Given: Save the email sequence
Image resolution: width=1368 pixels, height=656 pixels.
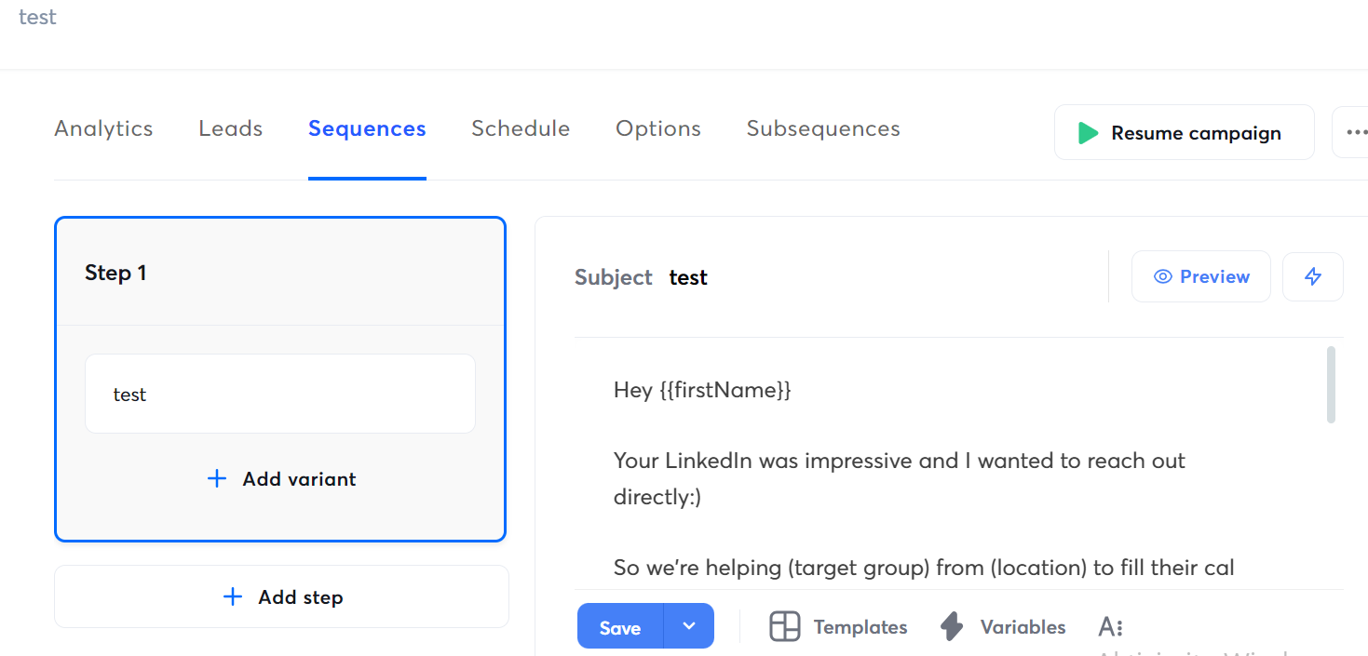Looking at the screenshot, I should [619, 626].
